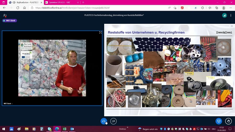
Task: Click the Bluetooth tray icon
Action: coord(165,129)
